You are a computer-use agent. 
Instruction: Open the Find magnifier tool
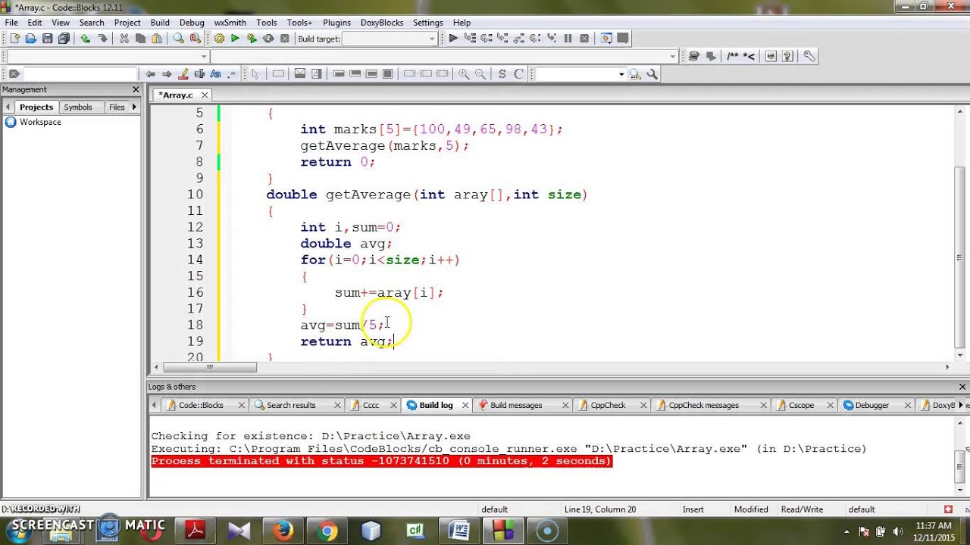[179, 39]
